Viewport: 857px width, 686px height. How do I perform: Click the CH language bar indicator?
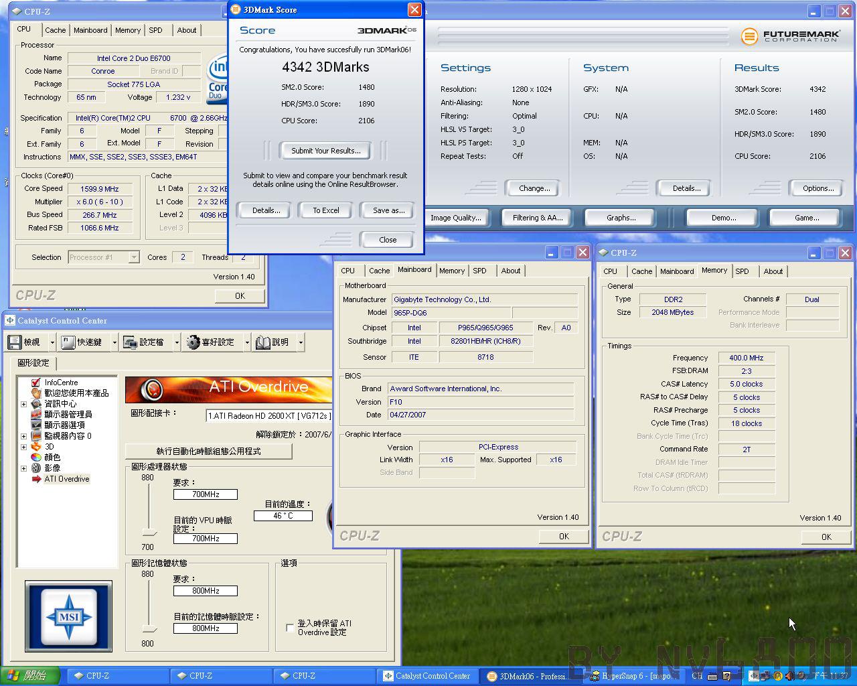coord(697,676)
